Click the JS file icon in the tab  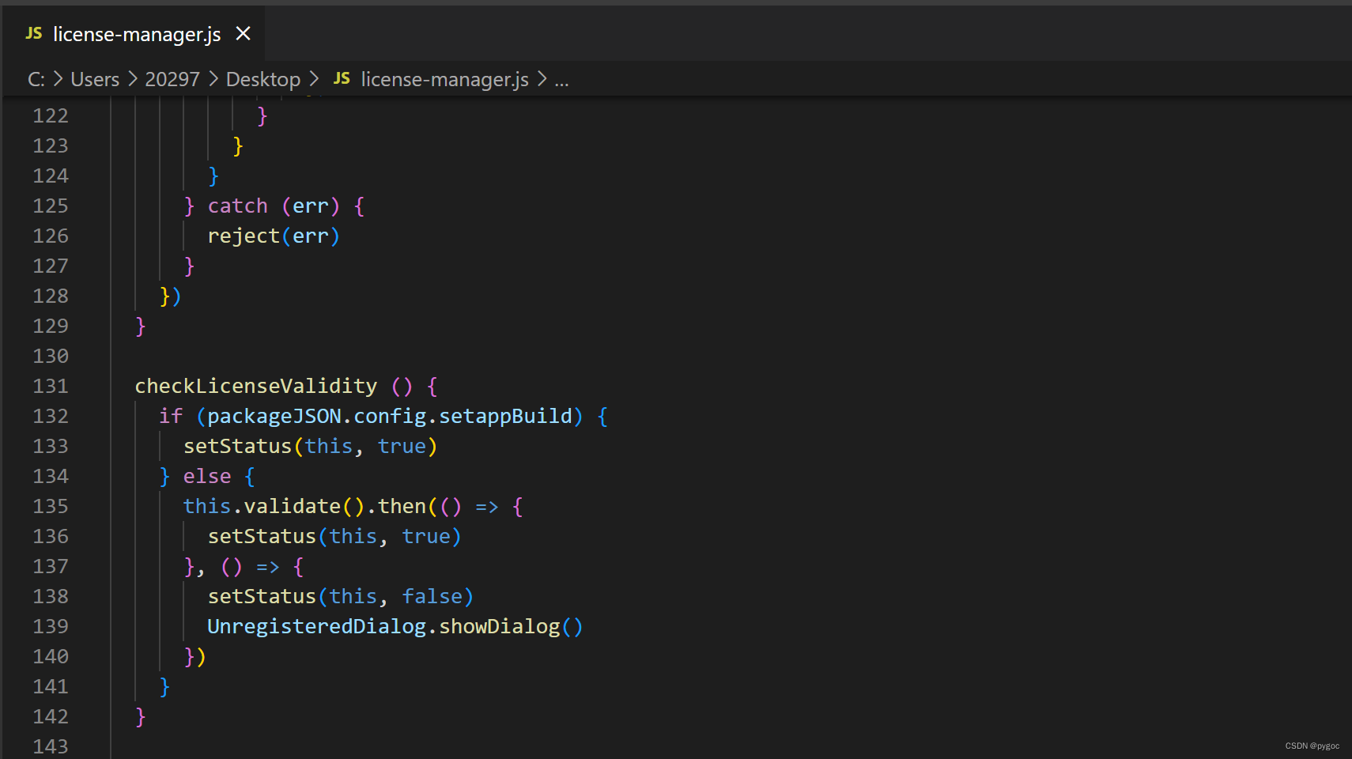click(34, 33)
